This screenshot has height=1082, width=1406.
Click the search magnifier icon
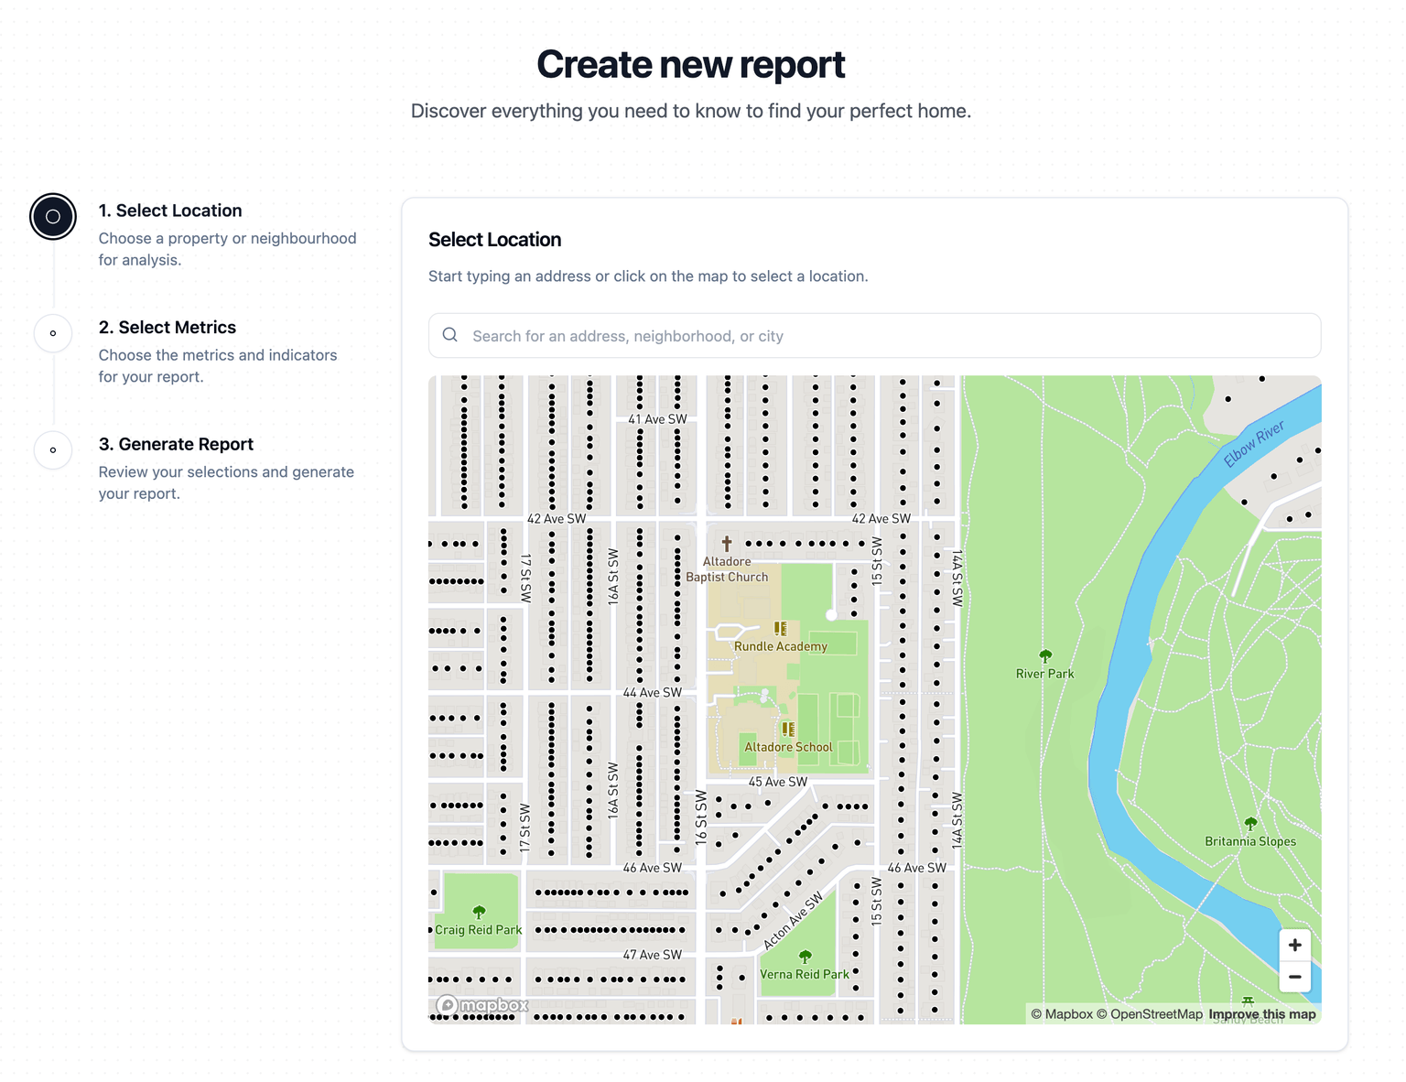pos(450,335)
